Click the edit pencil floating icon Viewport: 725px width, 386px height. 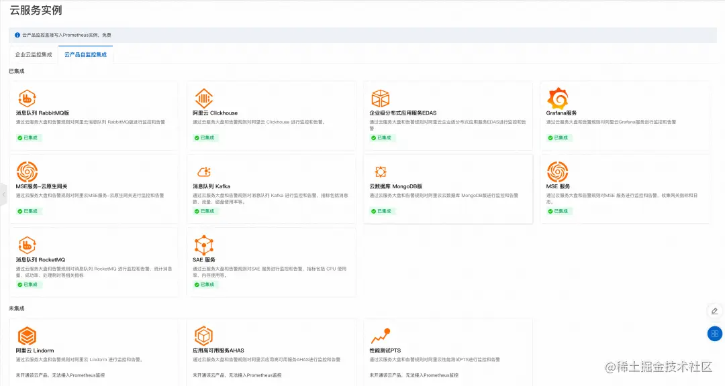pos(714,311)
